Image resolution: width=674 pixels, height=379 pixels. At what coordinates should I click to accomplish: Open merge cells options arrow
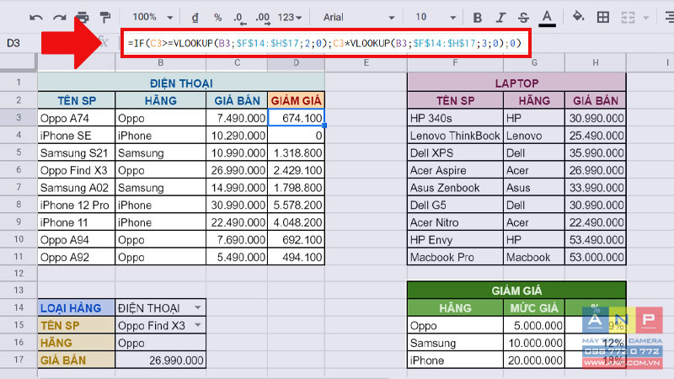point(645,18)
